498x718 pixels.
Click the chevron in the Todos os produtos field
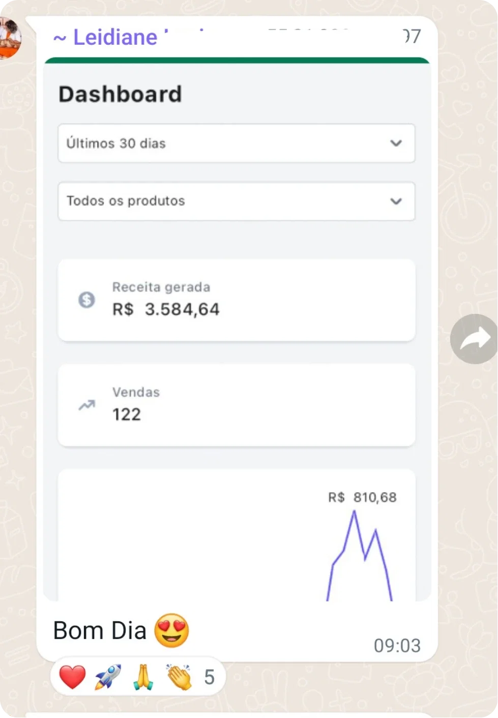[x=396, y=202]
